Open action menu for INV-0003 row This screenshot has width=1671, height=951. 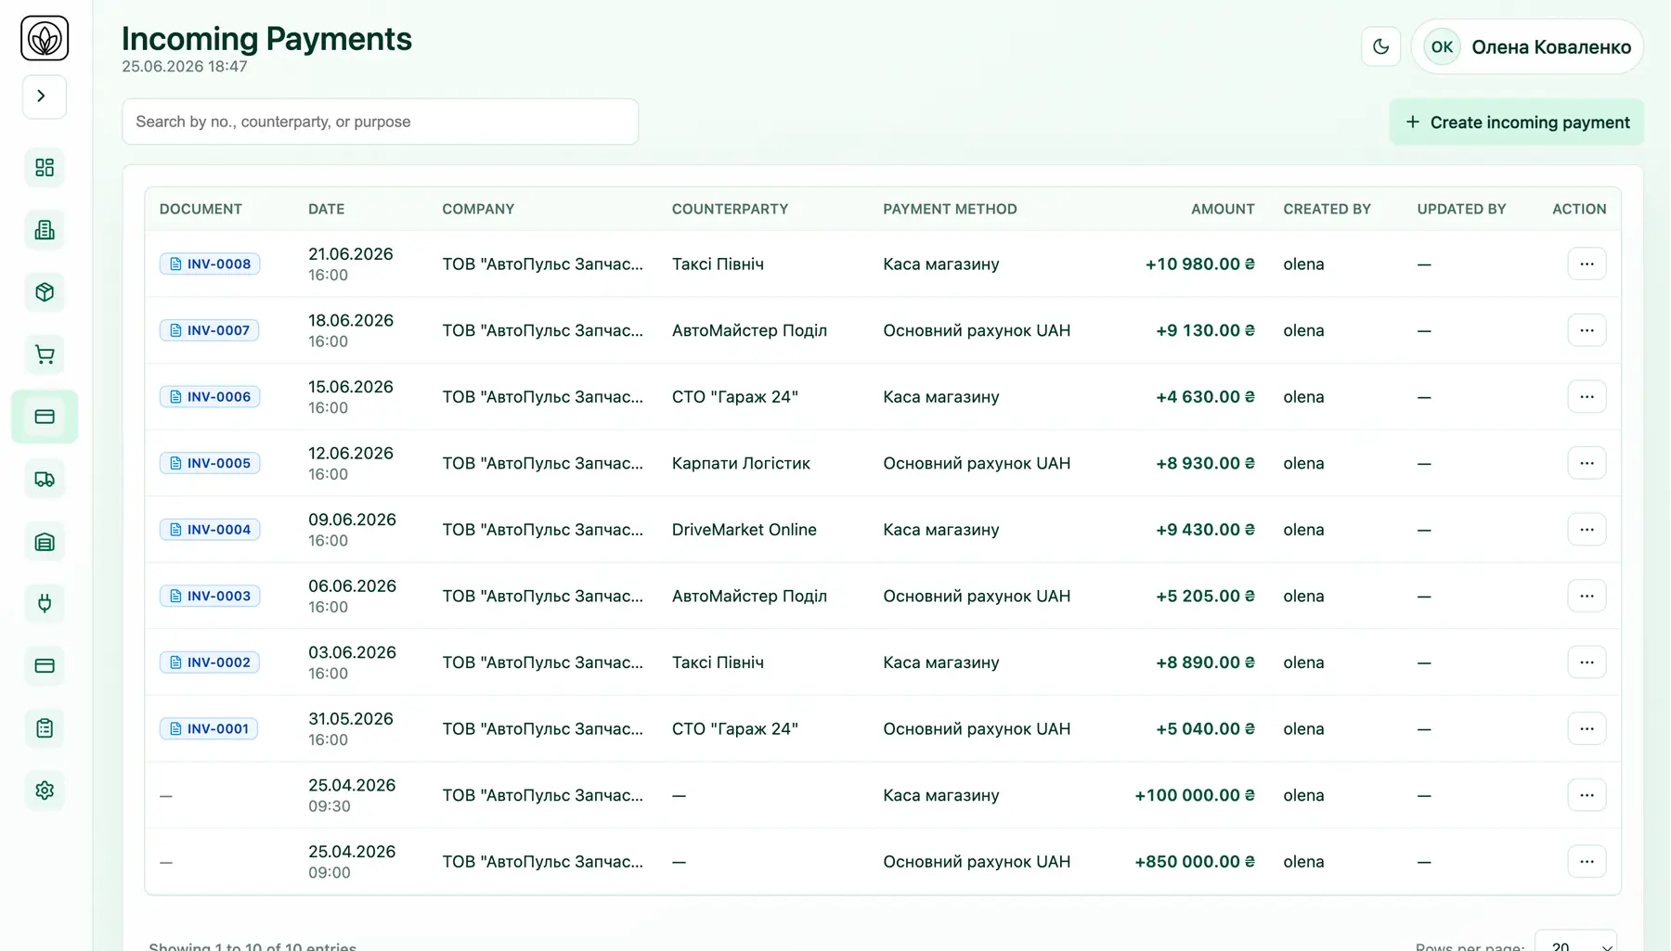tap(1587, 596)
